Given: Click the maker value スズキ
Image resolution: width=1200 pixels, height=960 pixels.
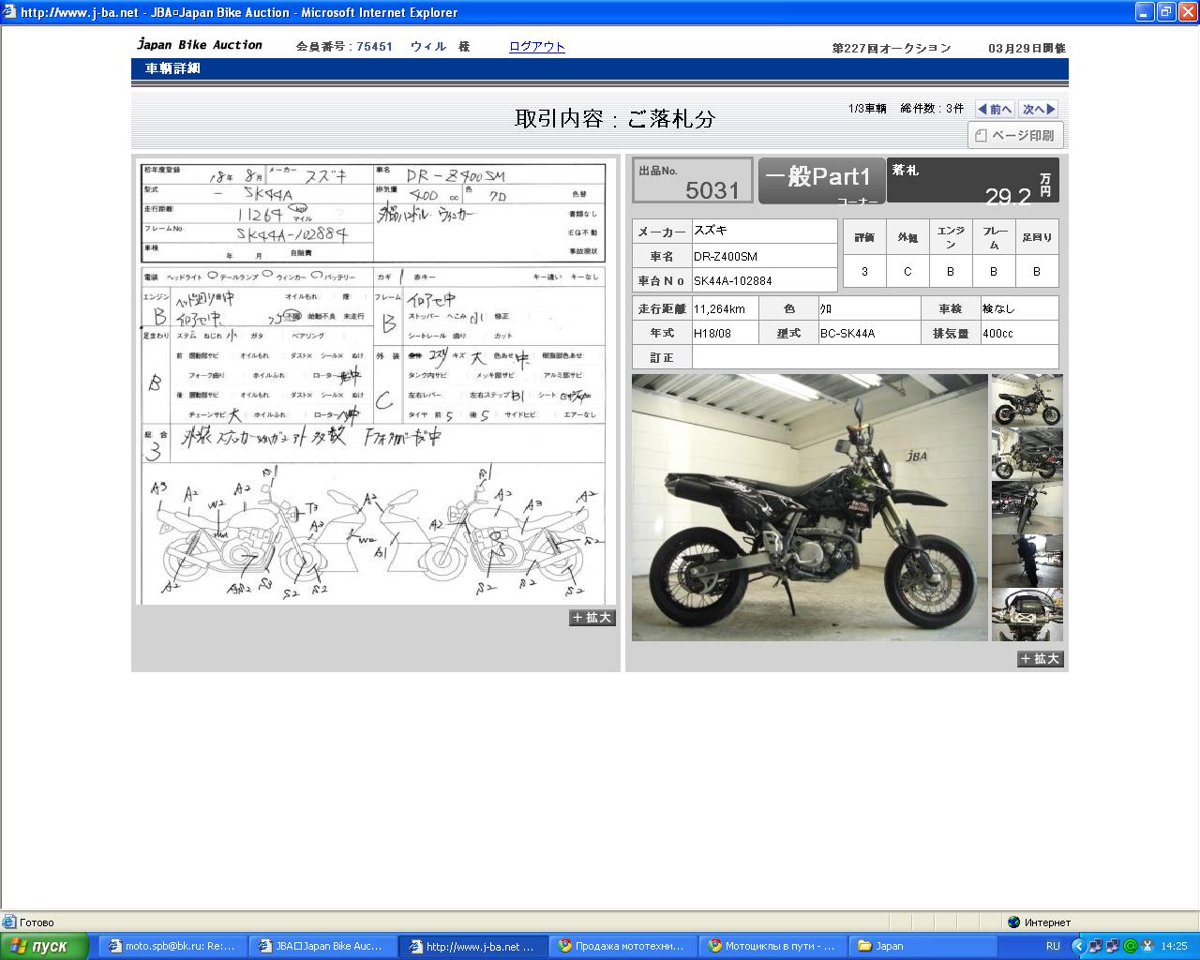Looking at the screenshot, I should point(764,231).
